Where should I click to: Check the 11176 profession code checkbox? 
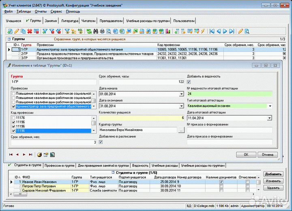click(x=13, y=118)
